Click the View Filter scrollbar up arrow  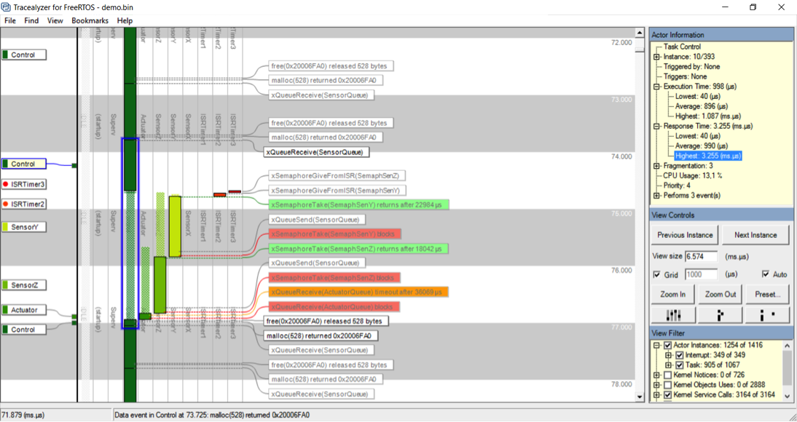click(x=788, y=346)
